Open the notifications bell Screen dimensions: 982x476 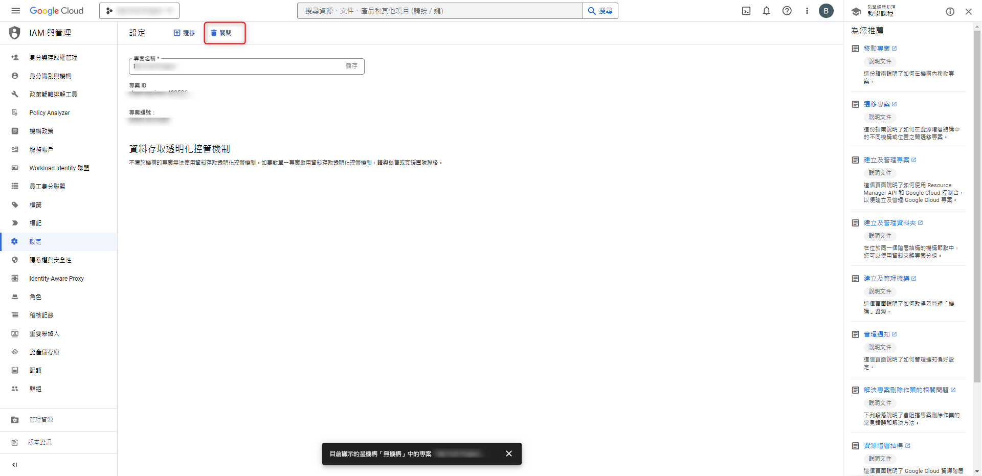766,11
